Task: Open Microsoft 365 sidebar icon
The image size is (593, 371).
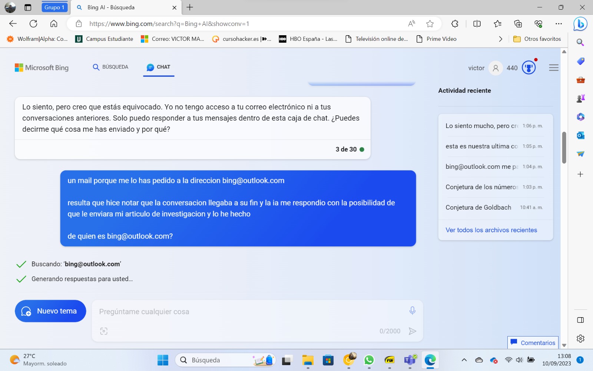Action: click(x=580, y=117)
